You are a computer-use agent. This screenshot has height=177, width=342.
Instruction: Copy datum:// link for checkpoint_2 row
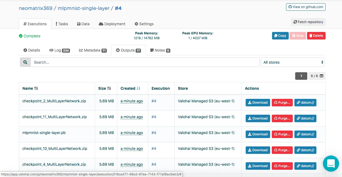point(305,103)
